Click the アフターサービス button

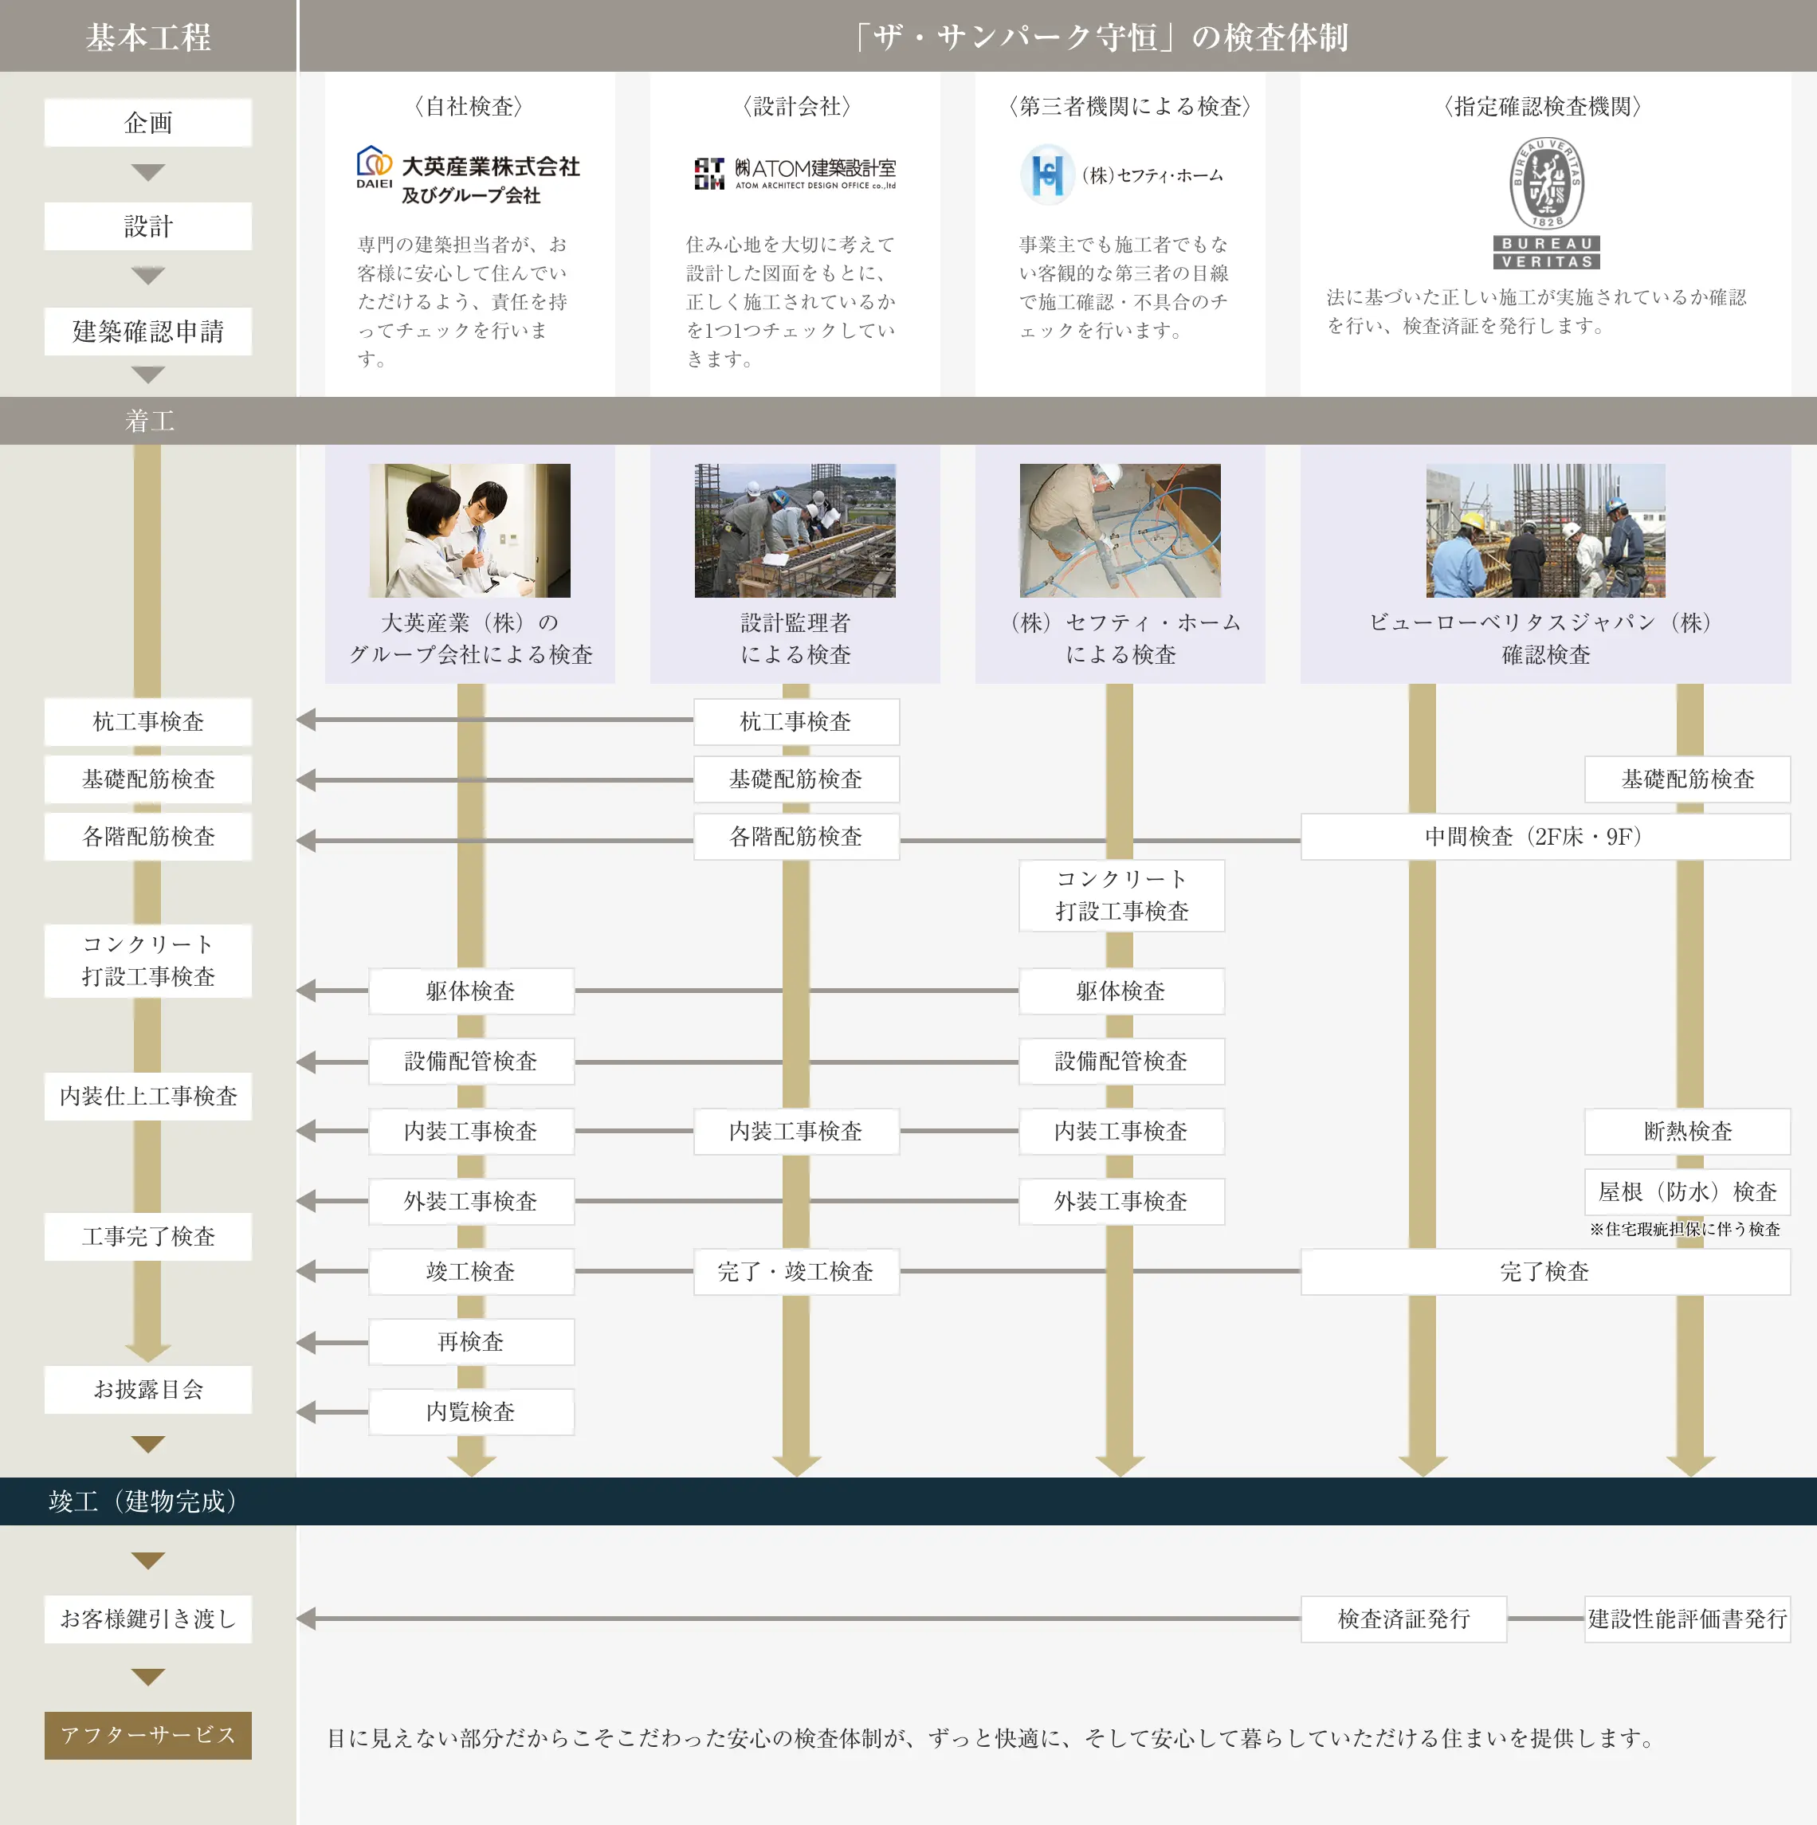pyautogui.click(x=148, y=1737)
